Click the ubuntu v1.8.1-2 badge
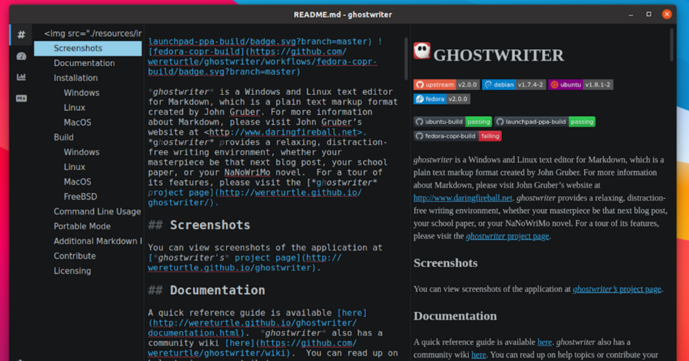Screen dimensions: 689x361 581,85
